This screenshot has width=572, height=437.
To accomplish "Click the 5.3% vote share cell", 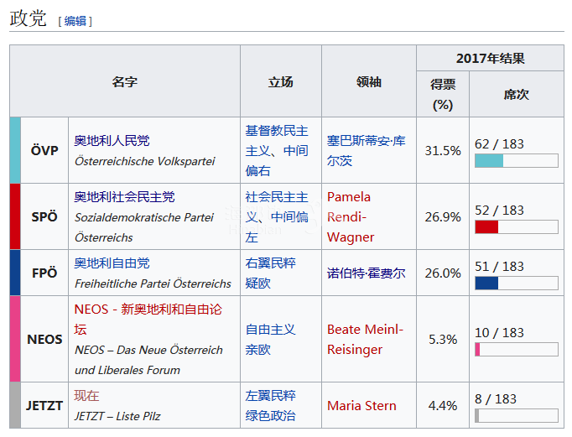I will coord(443,339).
